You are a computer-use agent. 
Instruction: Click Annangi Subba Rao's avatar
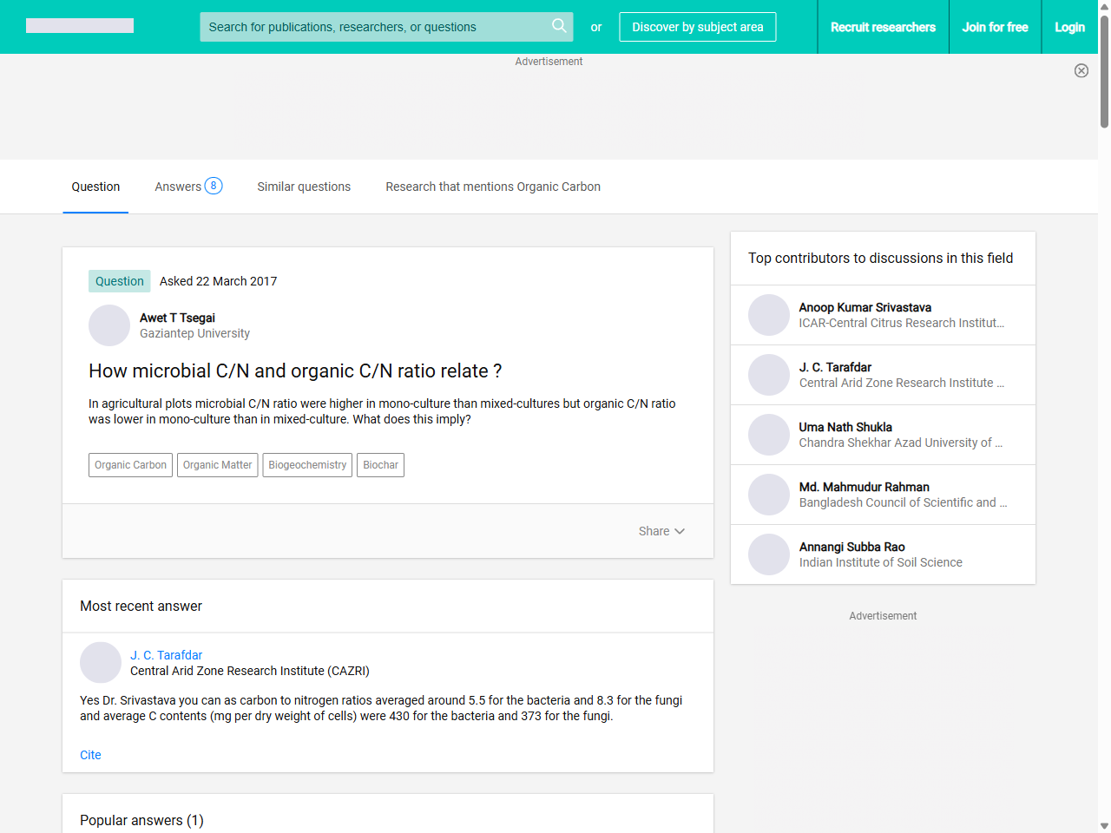point(769,554)
